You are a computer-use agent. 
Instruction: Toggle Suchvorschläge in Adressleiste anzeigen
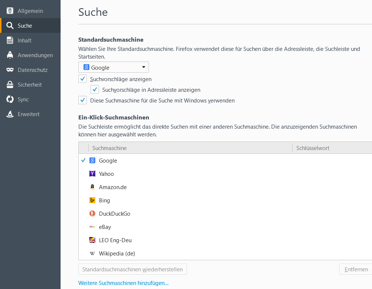click(95, 90)
